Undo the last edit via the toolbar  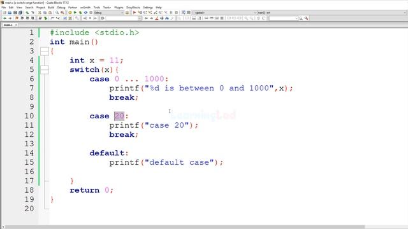27,13
